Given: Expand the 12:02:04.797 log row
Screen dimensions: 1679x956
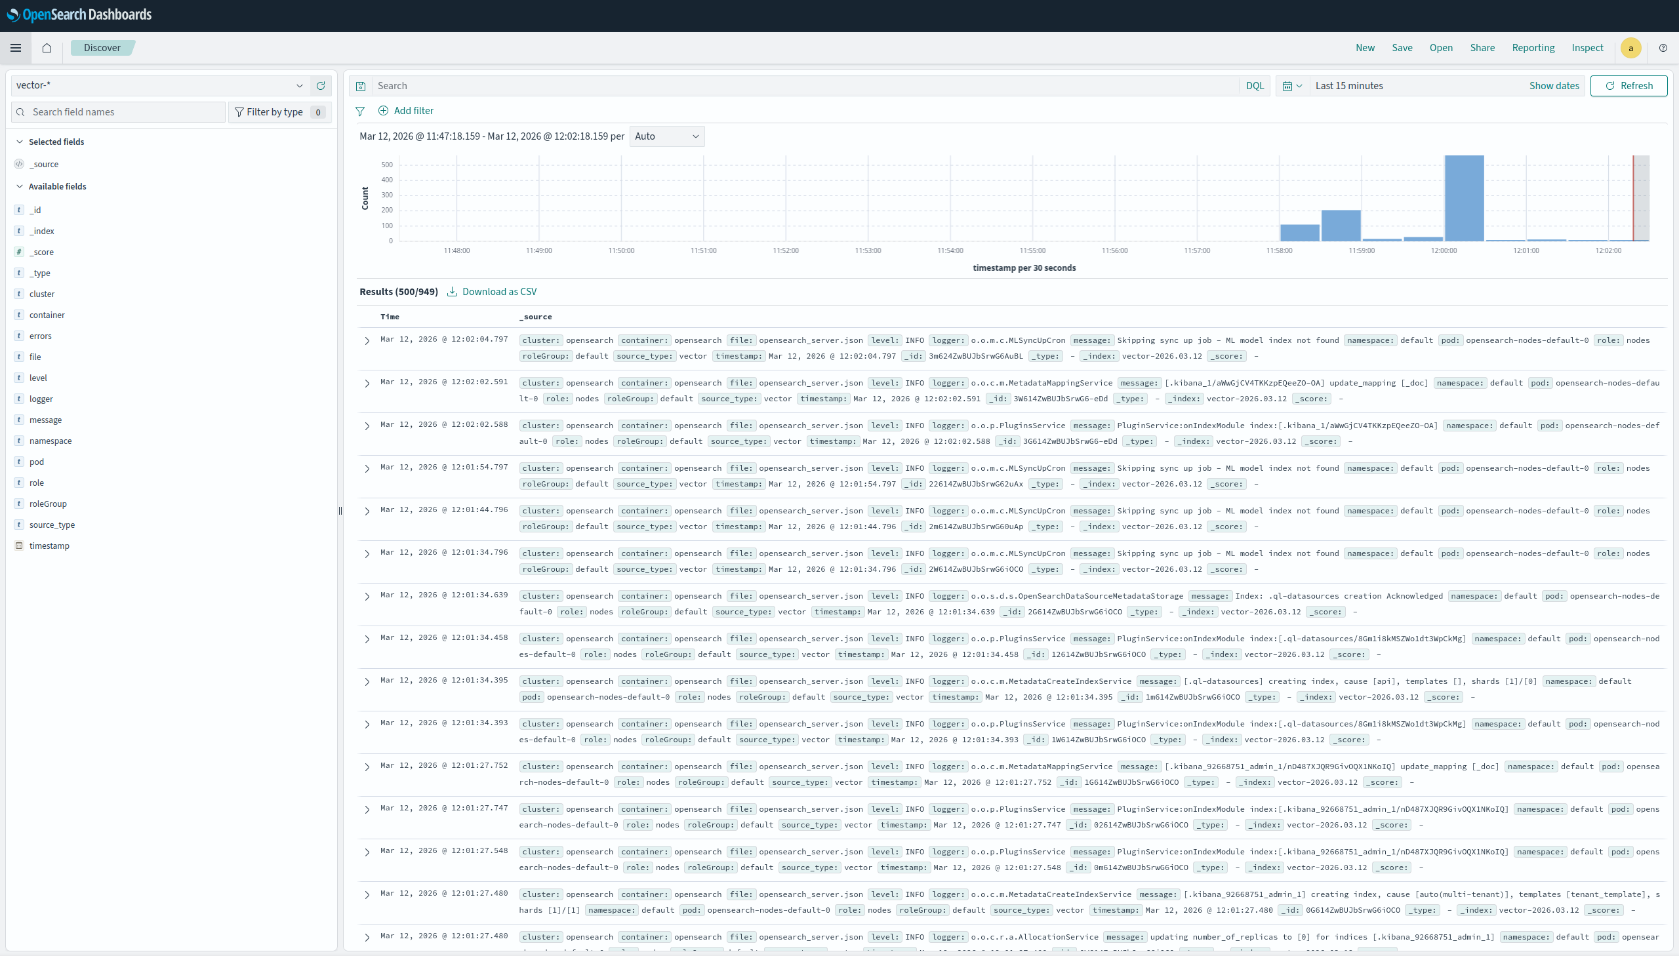Looking at the screenshot, I should click(367, 341).
